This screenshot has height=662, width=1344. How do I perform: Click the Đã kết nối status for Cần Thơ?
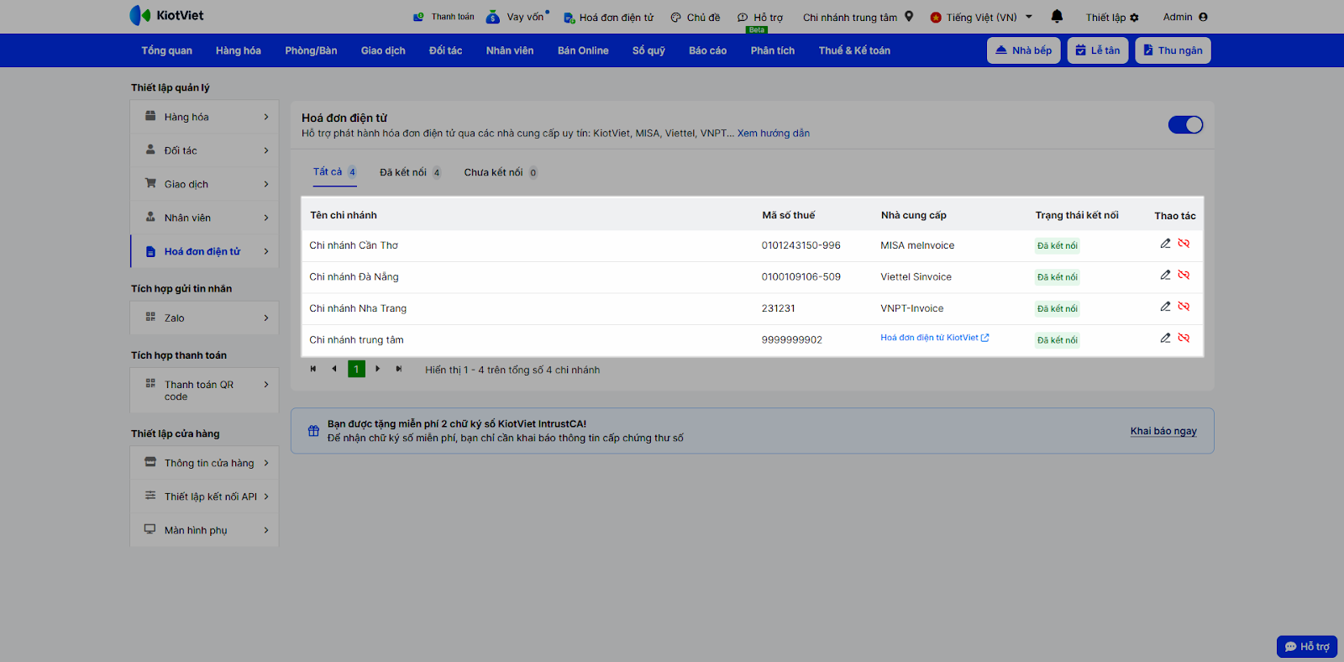(x=1057, y=246)
